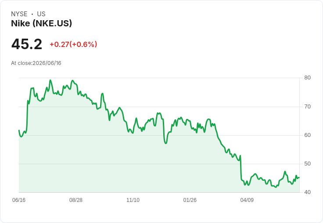
Task: Click the 08/28 x-axis date label
Action: point(76,200)
